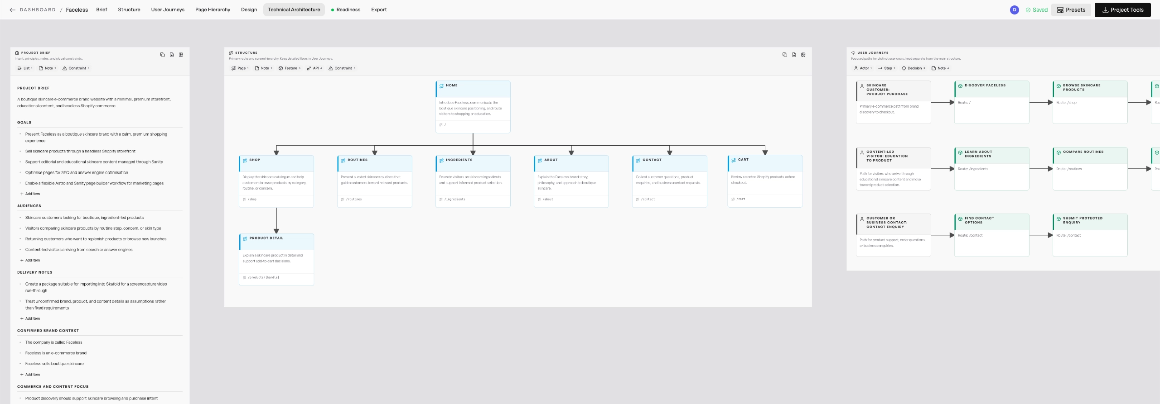This screenshot has height=404, width=1160.
Task: Copy the Structure panel contents
Action: (x=785, y=55)
